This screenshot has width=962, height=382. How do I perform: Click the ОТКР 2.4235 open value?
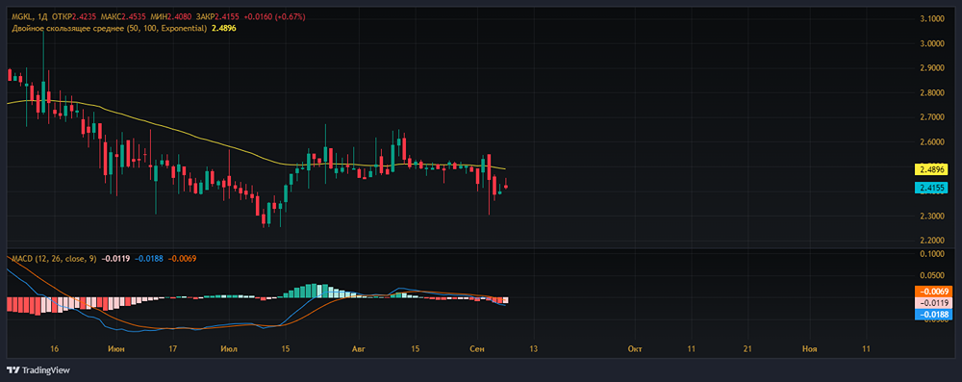(74, 16)
